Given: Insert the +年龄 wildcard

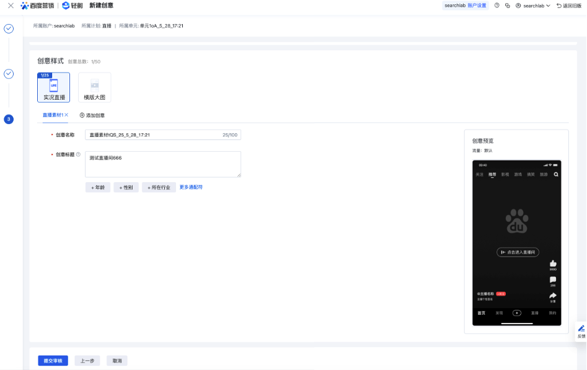Looking at the screenshot, I should point(98,187).
